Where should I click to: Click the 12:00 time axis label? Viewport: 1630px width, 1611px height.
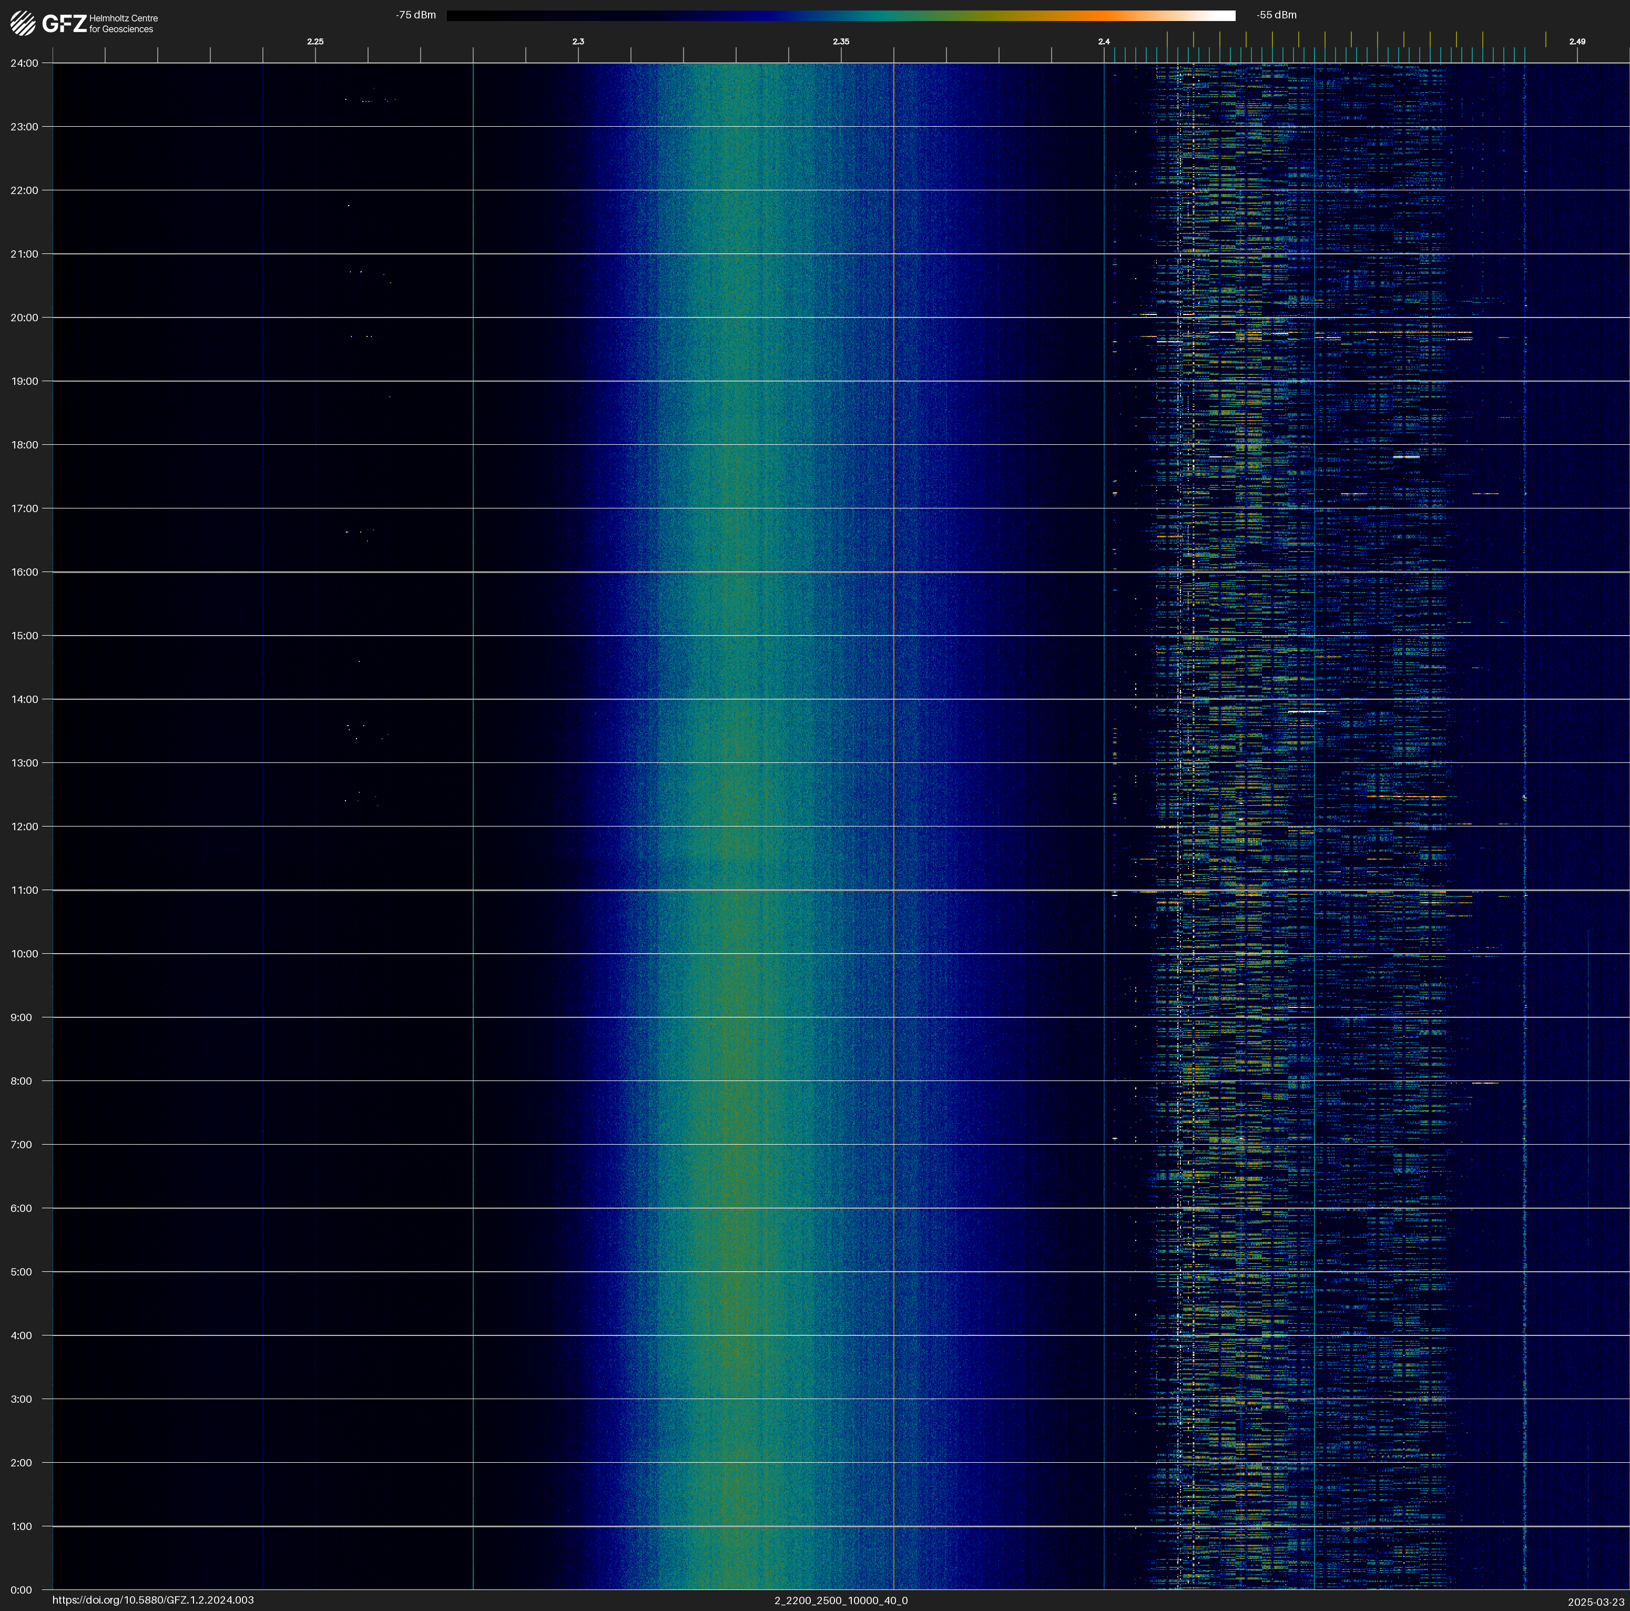click(x=25, y=827)
